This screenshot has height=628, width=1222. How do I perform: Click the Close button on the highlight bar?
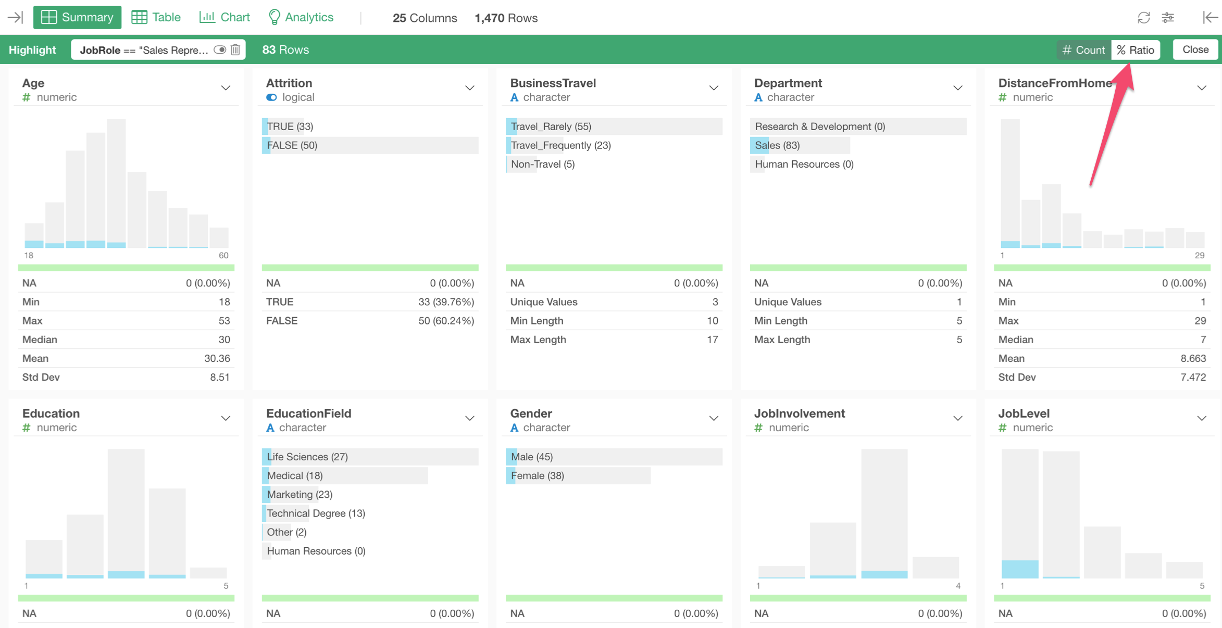[x=1195, y=49]
